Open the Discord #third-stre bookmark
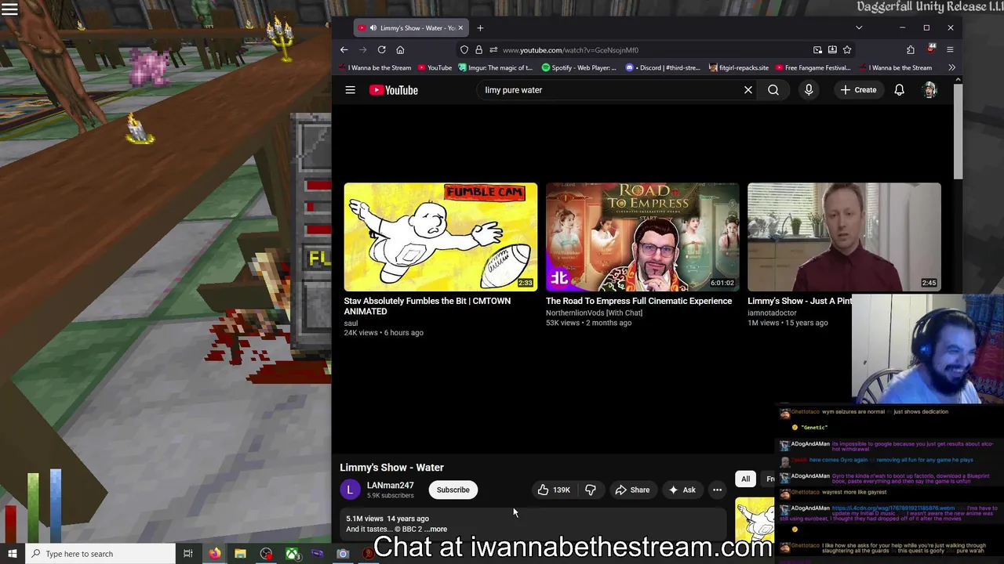 [664, 68]
